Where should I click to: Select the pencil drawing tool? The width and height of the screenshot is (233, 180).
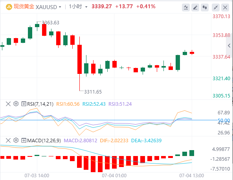(195, 7)
